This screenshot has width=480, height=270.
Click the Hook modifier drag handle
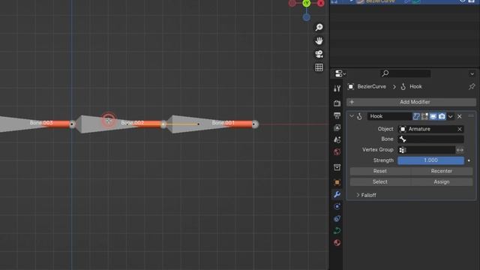471,116
